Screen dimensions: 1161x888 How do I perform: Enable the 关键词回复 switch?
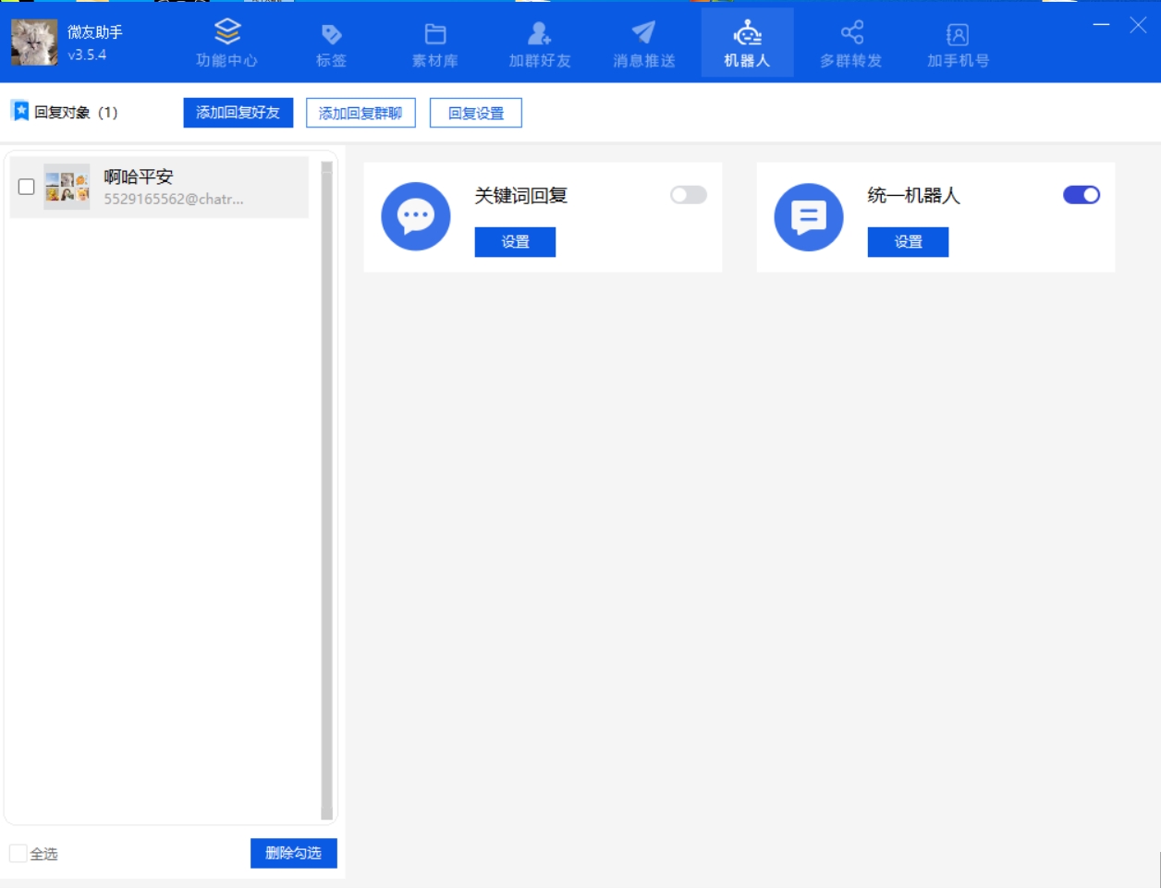coord(689,195)
